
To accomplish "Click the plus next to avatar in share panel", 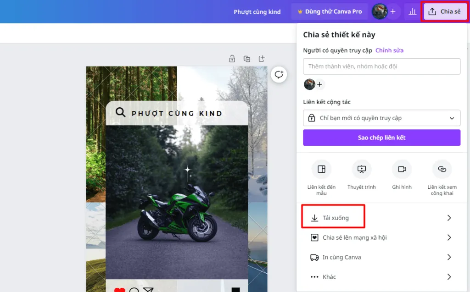I will 319,84.
